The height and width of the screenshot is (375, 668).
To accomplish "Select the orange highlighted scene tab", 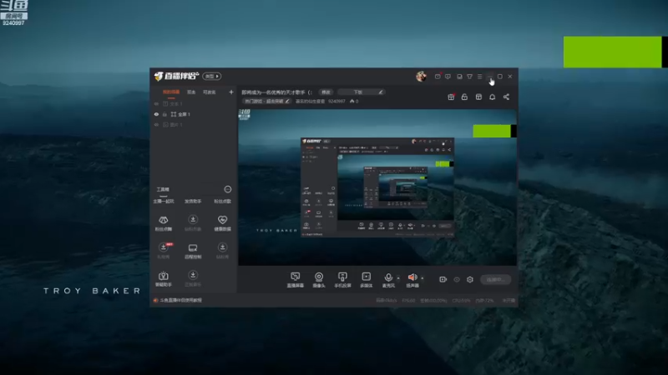I will (x=171, y=92).
